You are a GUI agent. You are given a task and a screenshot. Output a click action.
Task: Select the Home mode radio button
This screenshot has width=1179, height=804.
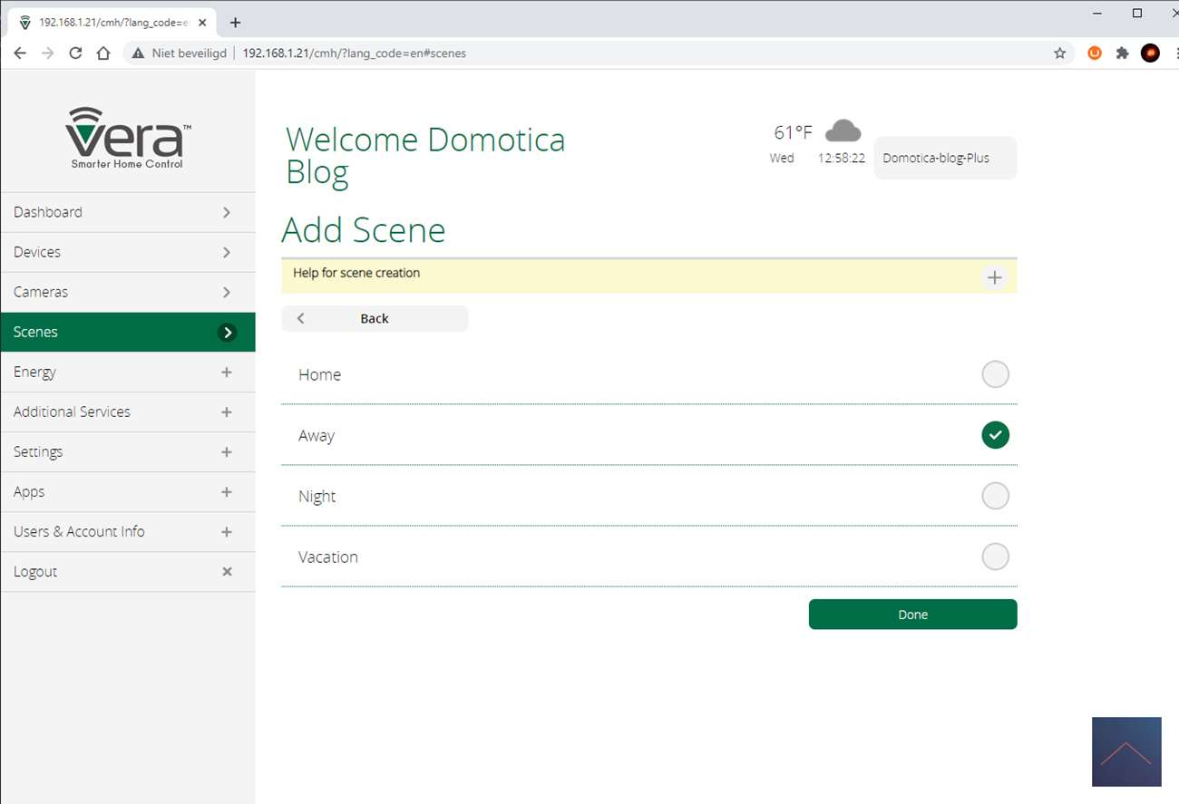pos(995,374)
